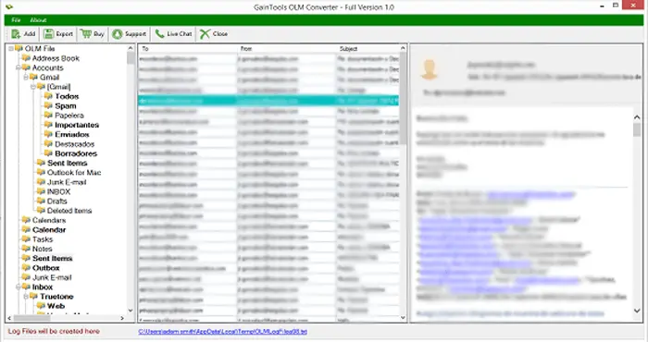Image resolution: width=648 pixels, height=342 pixels.
Task: Click the Export toolbar button
Action: tap(58, 34)
